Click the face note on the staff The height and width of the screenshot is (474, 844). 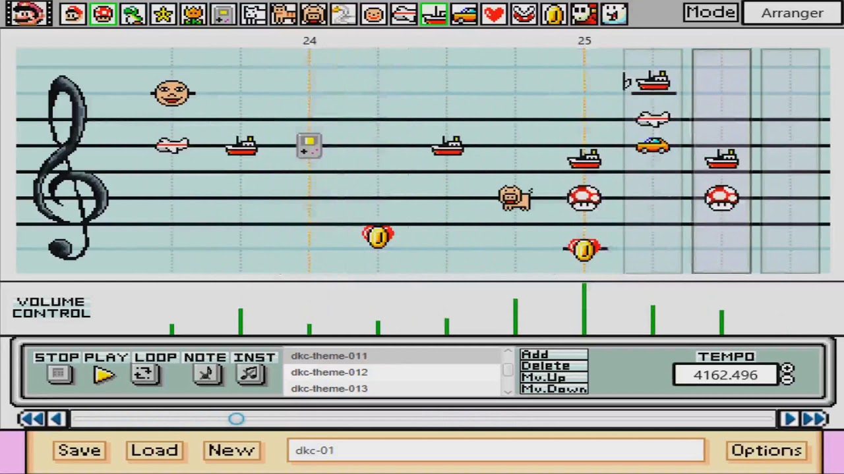pos(172,93)
